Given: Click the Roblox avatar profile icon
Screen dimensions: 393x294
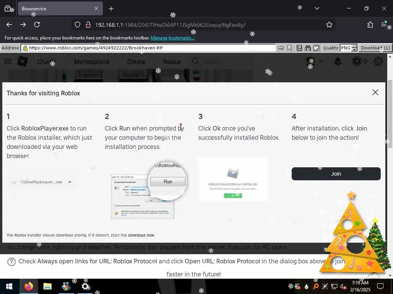Looking at the screenshot, I should (310, 62).
